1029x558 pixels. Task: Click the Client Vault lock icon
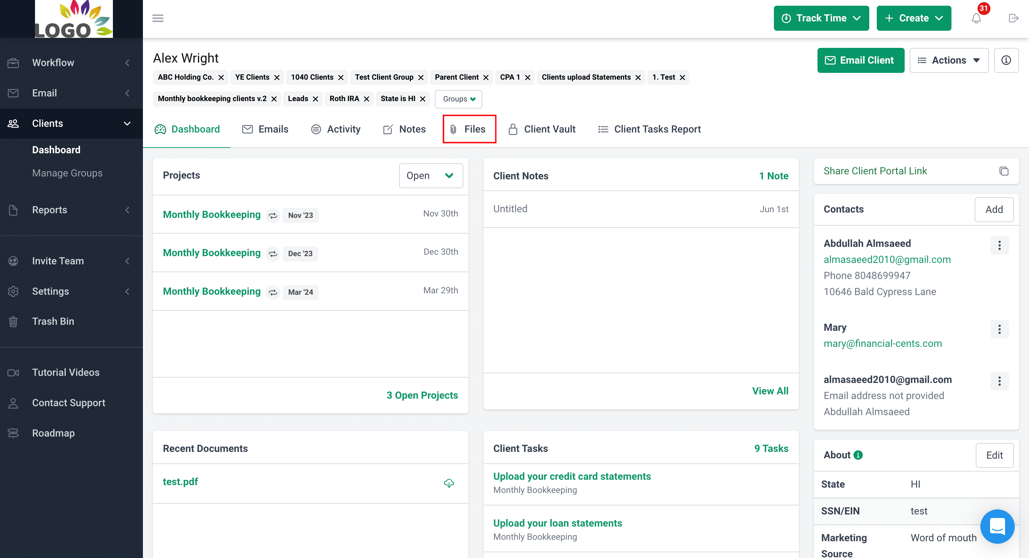point(513,129)
